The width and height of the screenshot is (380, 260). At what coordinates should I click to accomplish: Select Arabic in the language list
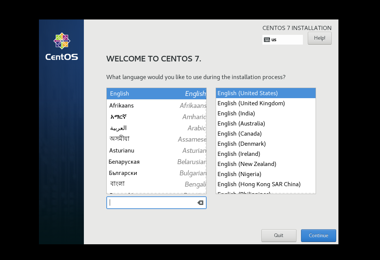click(156, 128)
